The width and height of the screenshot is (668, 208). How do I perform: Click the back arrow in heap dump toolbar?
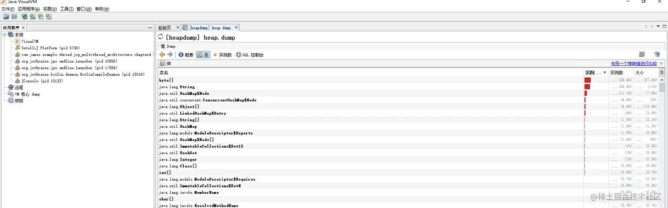pyautogui.click(x=162, y=55)
